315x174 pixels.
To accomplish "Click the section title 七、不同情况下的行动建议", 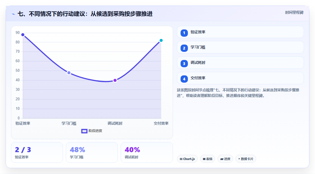I will (x=85, y=14).
